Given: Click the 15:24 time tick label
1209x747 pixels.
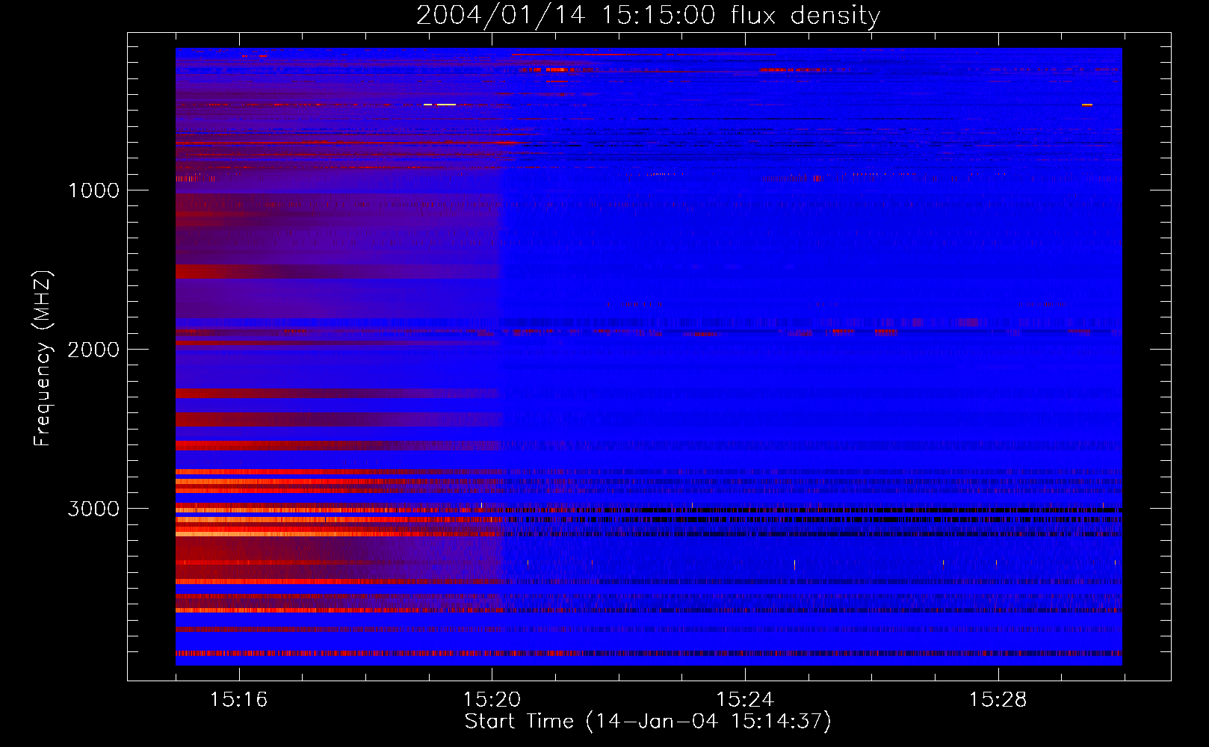Looking at the screenshot, I should coord(745,700).
